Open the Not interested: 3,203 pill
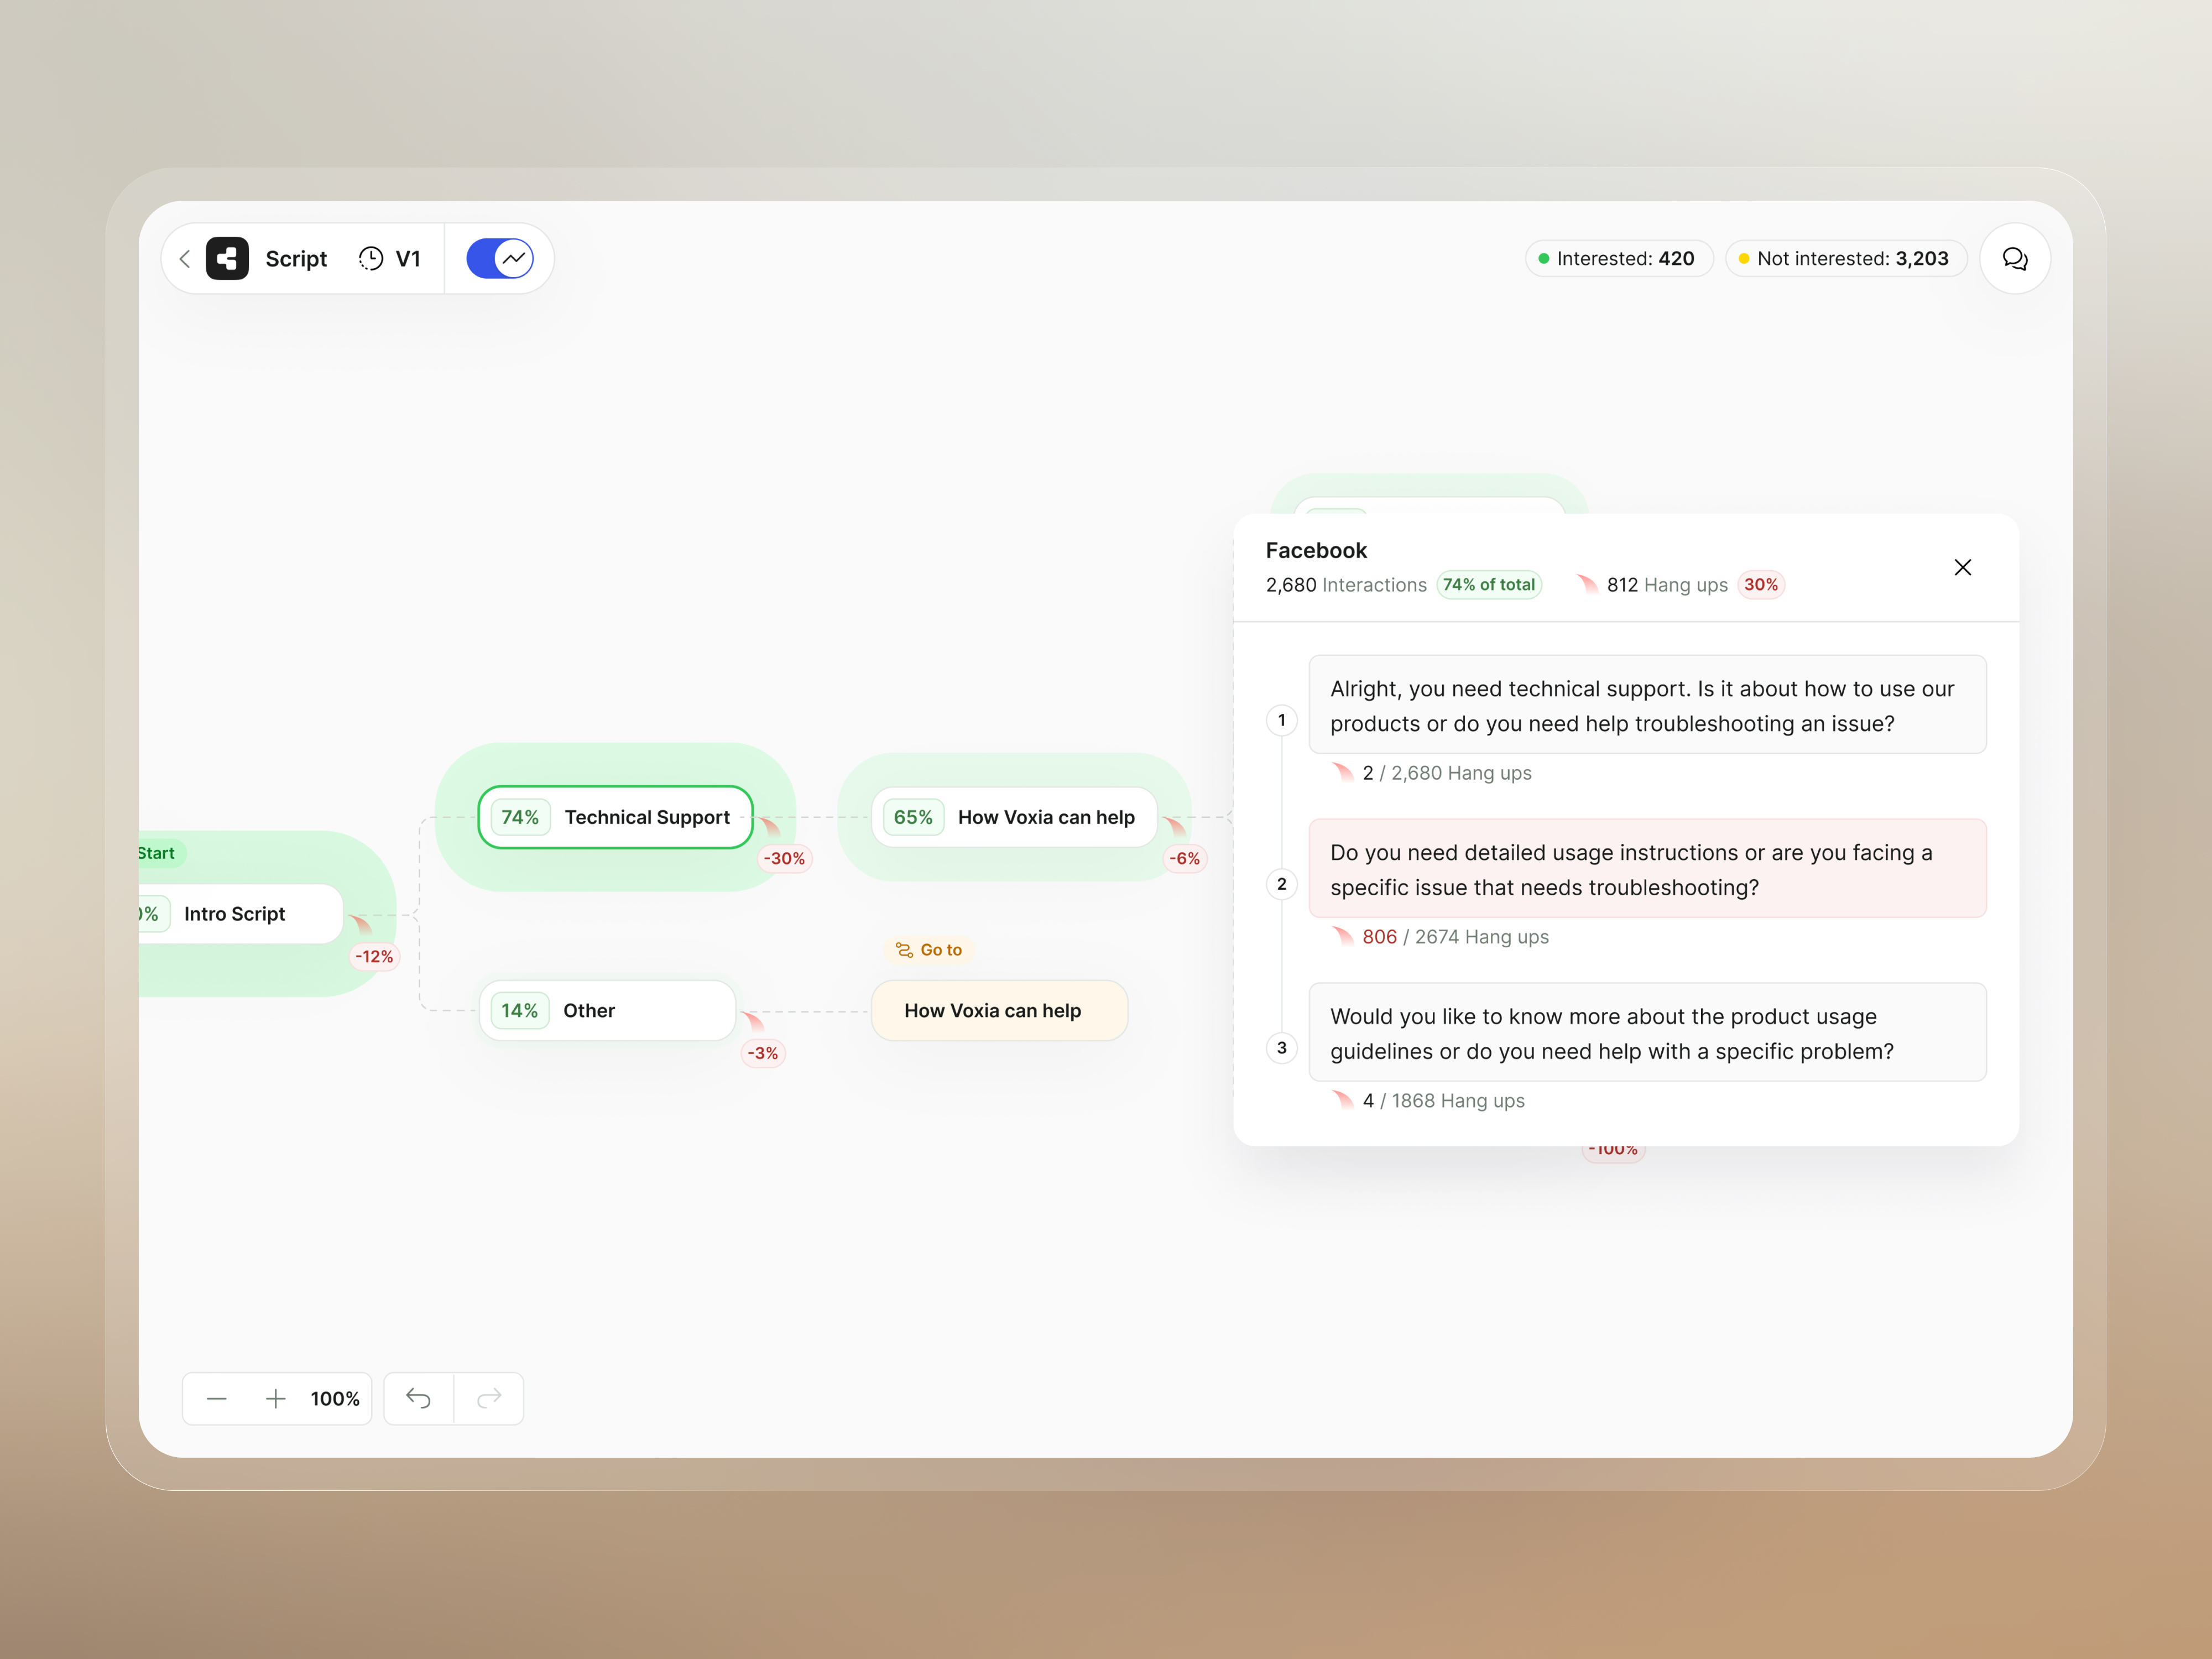This screenshot has height=1659, width=2212. click(x=1845, y=259)
